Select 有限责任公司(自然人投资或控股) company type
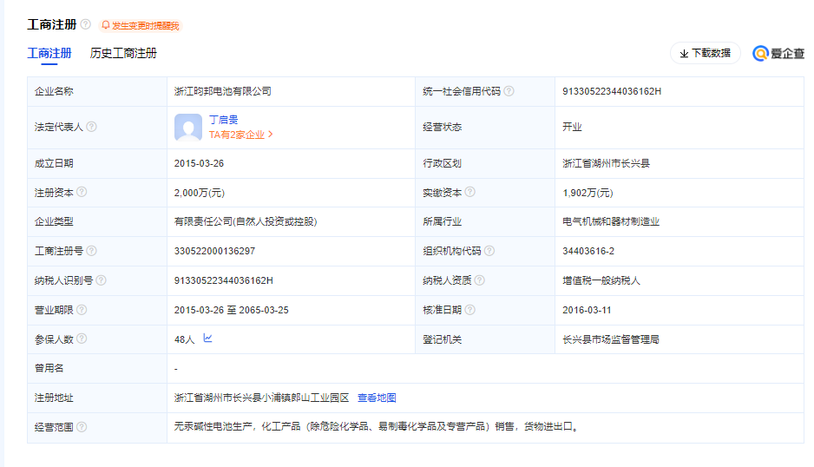814x467 pixels. click(x=246, y=222)
